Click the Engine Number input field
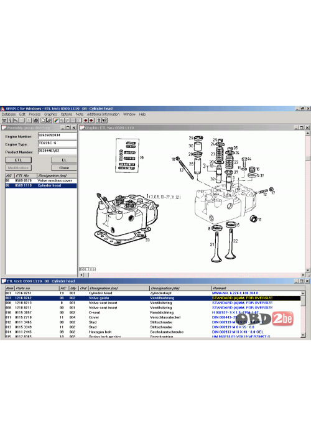 [57, 136]
